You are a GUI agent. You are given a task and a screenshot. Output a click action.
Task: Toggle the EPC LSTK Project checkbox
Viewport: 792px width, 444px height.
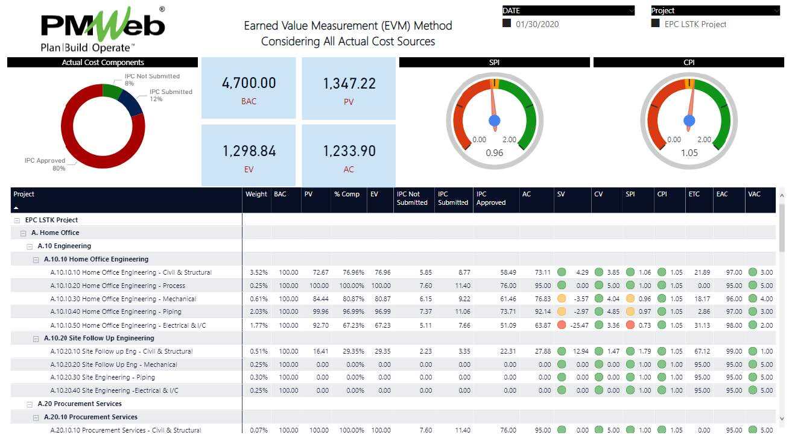pyautogui.click(x=655, y=24)
